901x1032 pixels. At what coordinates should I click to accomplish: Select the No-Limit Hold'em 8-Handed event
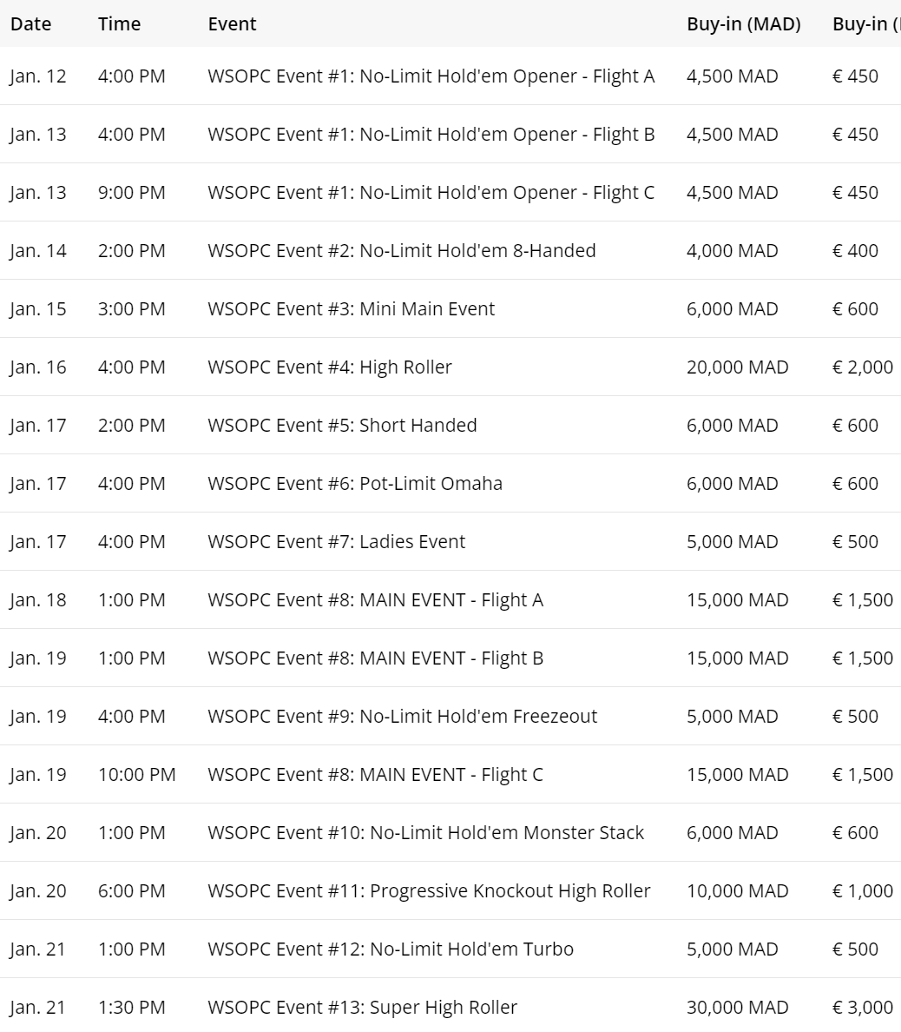pyautogui.click(x=401, y=251)
